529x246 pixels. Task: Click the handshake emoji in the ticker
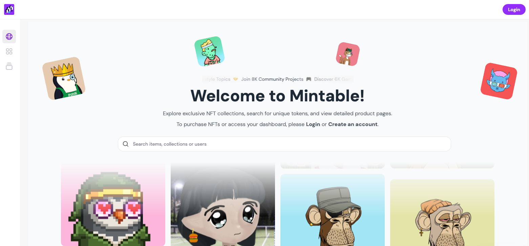click(236, 79)
